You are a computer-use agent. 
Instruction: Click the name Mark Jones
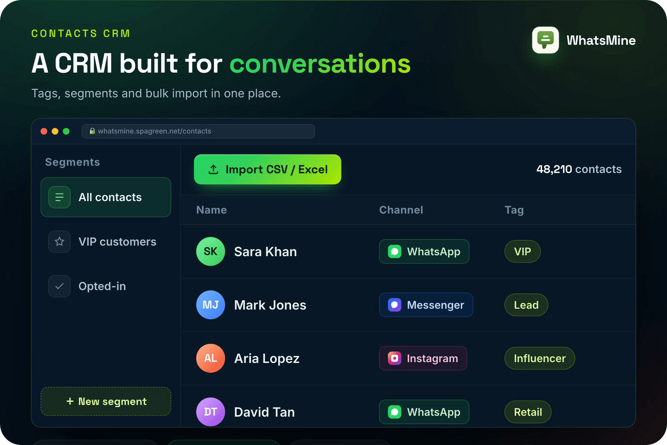click(270, 305)
